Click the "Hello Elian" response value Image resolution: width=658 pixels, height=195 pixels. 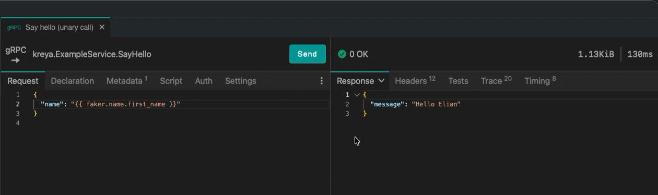(x=436, y=104)
